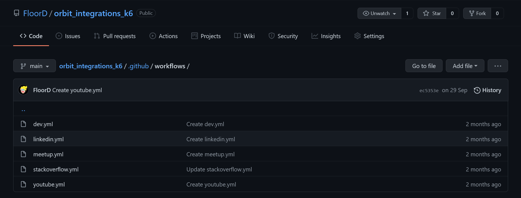
Task: Open the Actions tab
Action: (163, 36)
